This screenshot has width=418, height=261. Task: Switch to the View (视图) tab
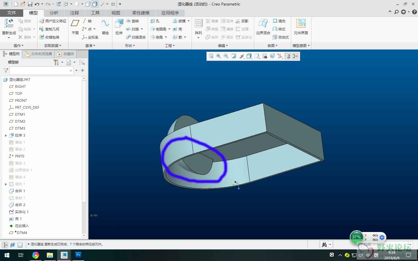coord(116,13)
